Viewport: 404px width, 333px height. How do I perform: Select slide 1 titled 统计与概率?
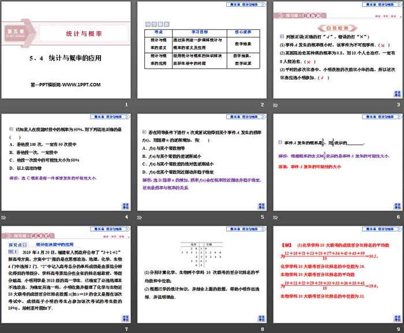tap(66, 50)
